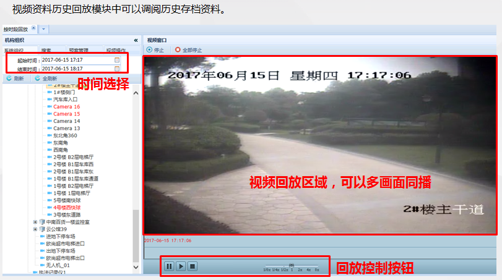Click the 刷新 refresh icon

(x=9, y=78)
